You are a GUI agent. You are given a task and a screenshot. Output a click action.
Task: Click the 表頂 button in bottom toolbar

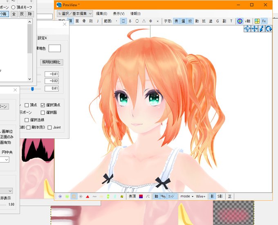(x=132, y=196)
